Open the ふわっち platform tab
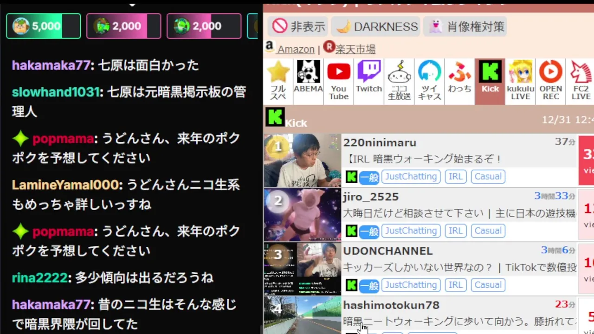Screen dimensions: 594x334 point(460,82)
